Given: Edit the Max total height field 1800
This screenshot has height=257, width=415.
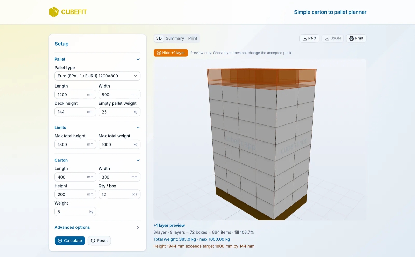Looking at the screenshot, I should coord(75,144).
